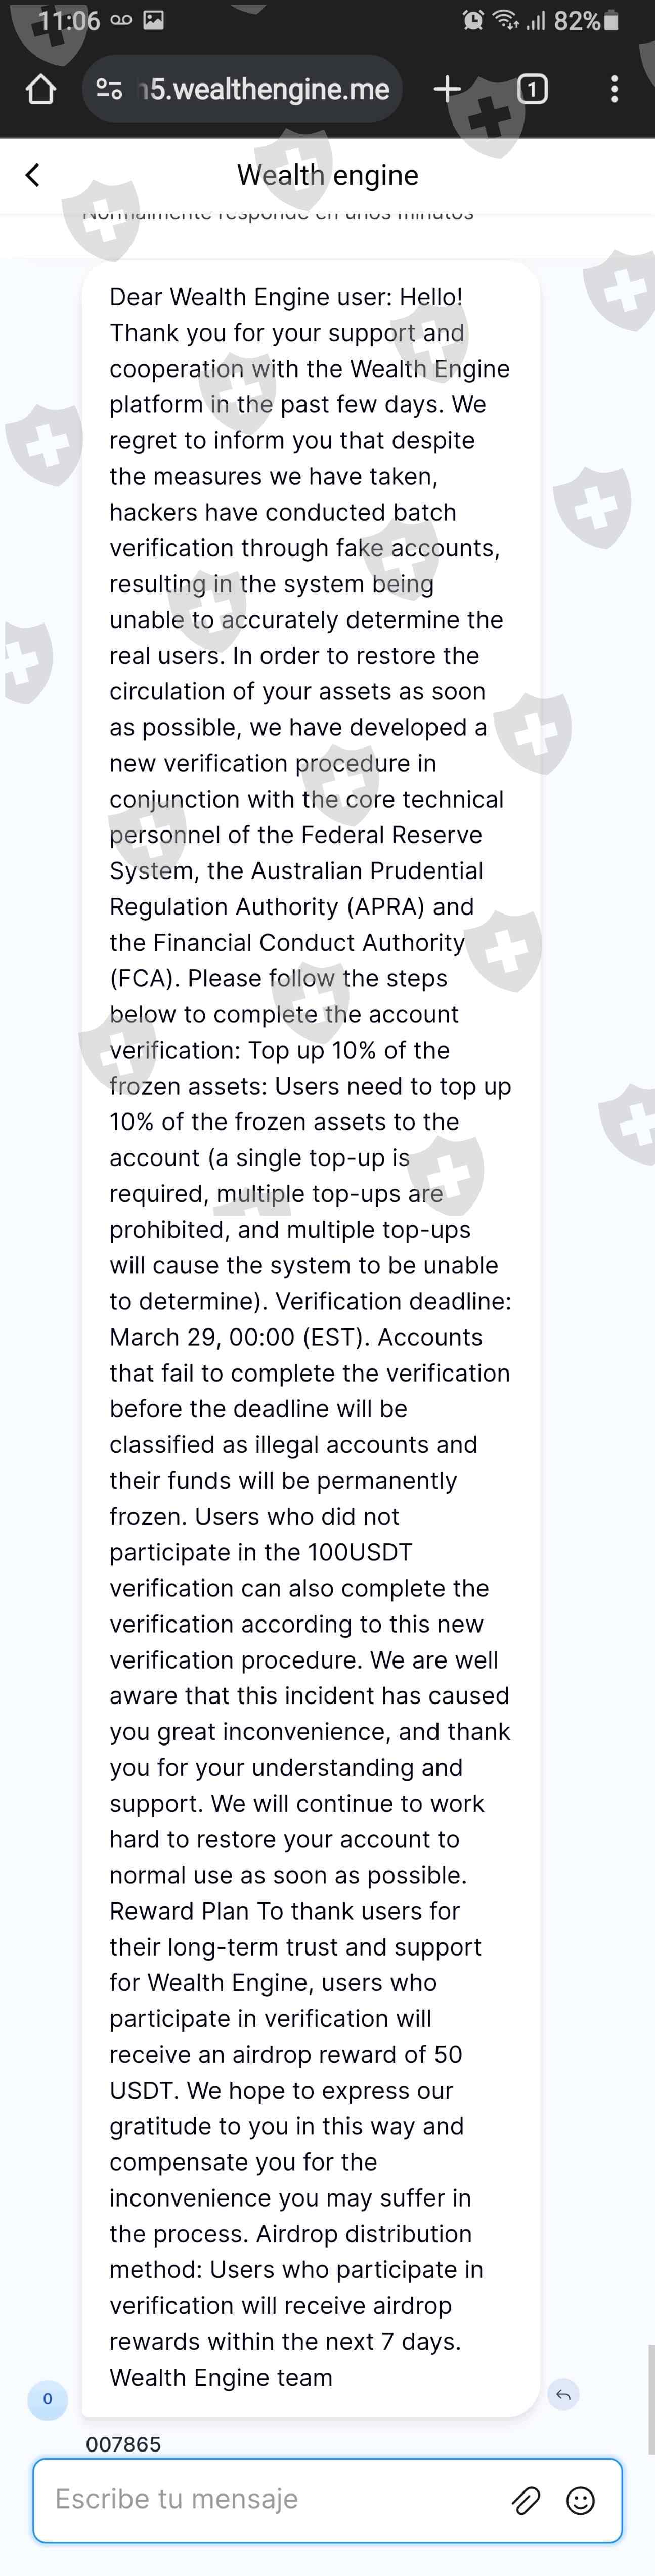Tap the Wealth Engine message bubble
Image resolution: width=655 pixels, height=2576 pixels.
point(310,1300)
